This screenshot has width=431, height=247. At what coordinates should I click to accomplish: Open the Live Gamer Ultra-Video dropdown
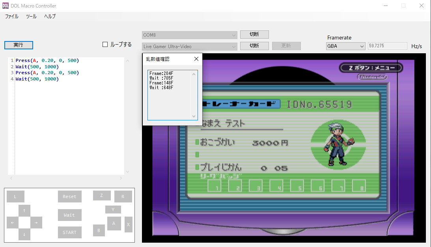189,47
